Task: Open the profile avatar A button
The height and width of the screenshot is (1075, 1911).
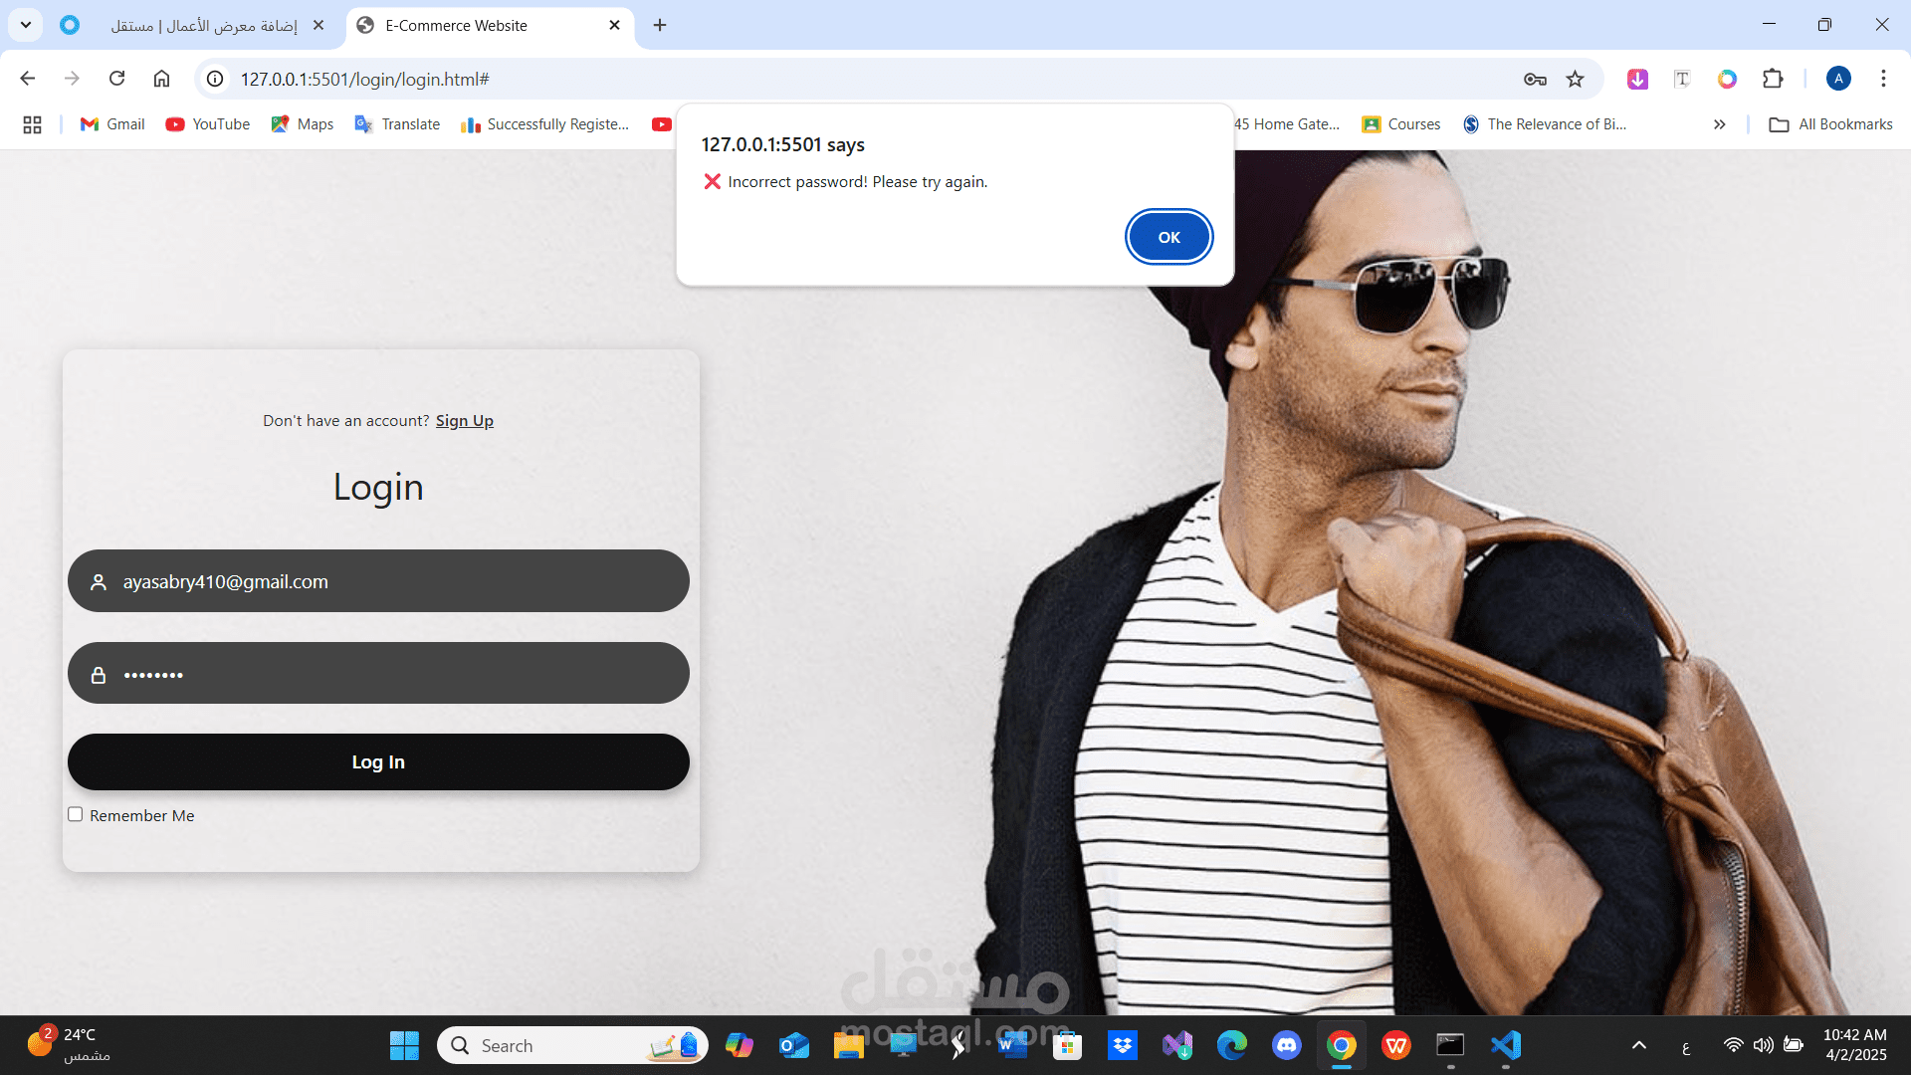Action: tap(1838, 79)
